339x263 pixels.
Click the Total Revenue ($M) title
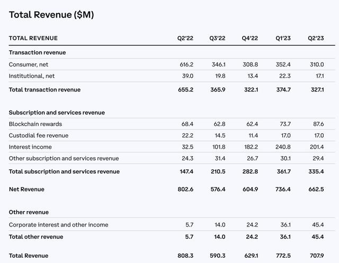click(51, 15)
